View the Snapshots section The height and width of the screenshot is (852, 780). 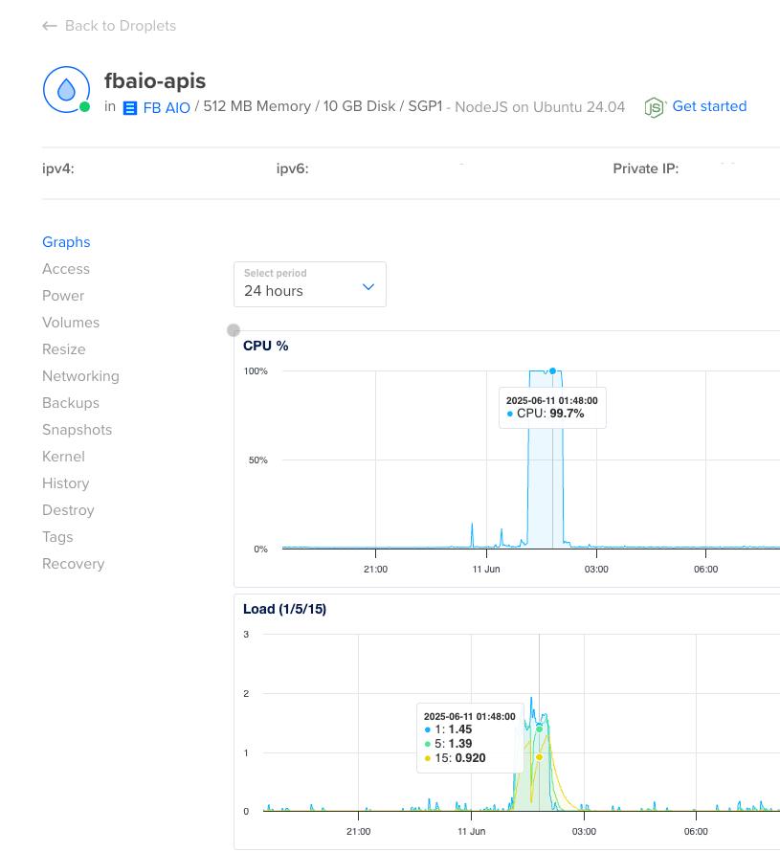[x=78, y=429]
